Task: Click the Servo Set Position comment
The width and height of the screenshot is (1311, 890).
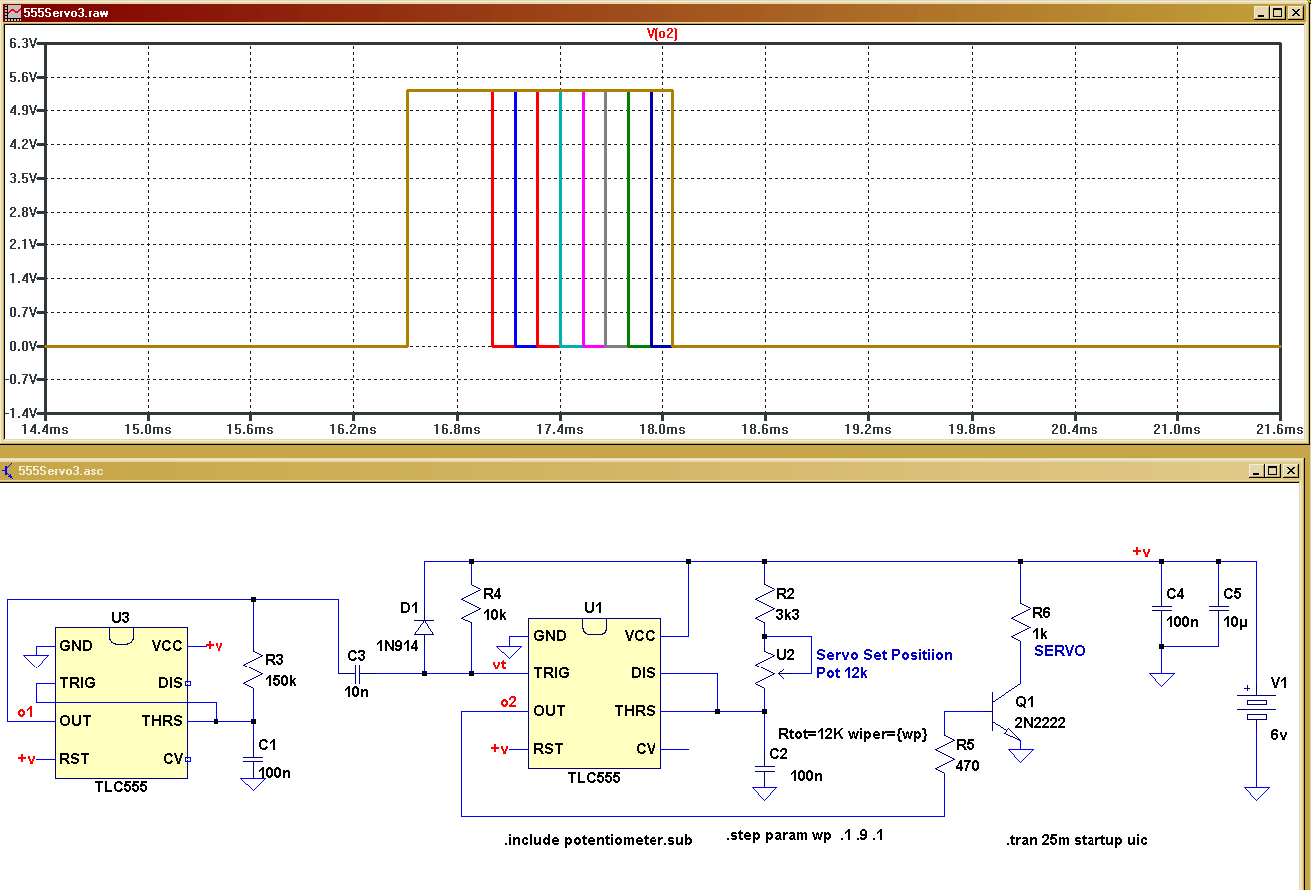Action: click(x=884, y=655)
